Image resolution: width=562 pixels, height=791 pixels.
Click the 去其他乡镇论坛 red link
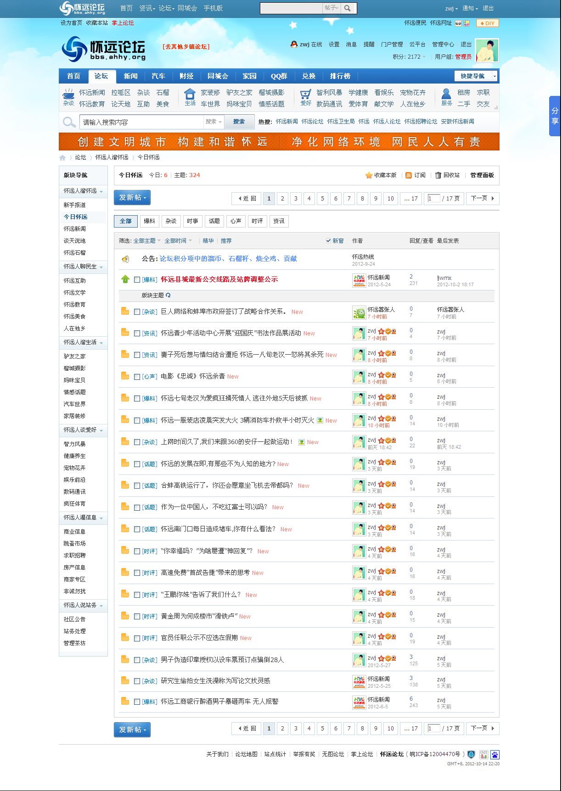pyautogui.click(x=186, y=47)
